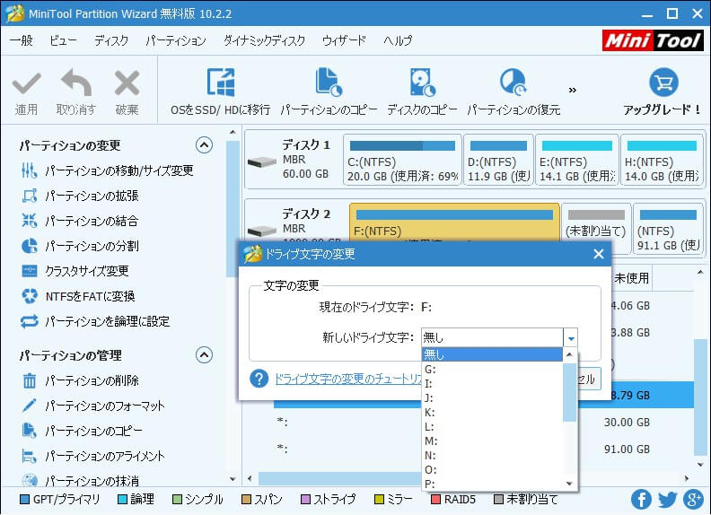The height and width of the screenshot is (515, 711).
Task: Choose P: in drive letter list
Action: (492, 484)
